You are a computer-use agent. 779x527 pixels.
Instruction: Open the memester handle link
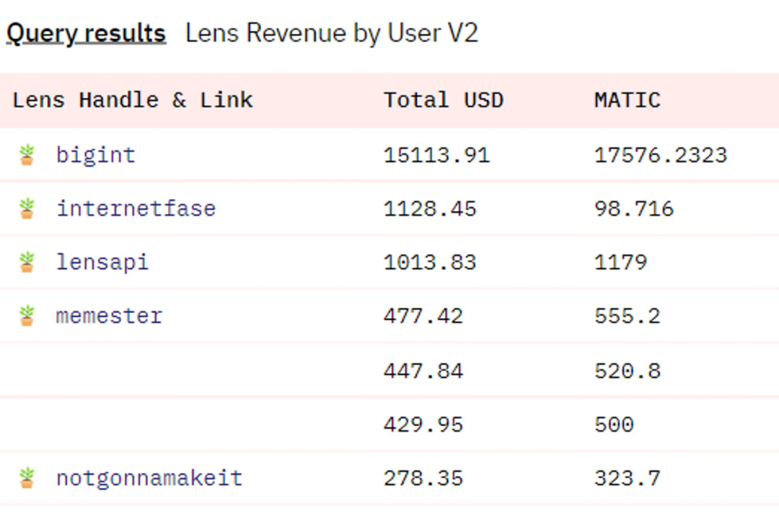point(109,316)
